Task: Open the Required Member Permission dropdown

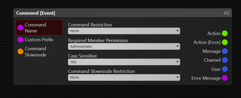Action: [x=124, y=47]
